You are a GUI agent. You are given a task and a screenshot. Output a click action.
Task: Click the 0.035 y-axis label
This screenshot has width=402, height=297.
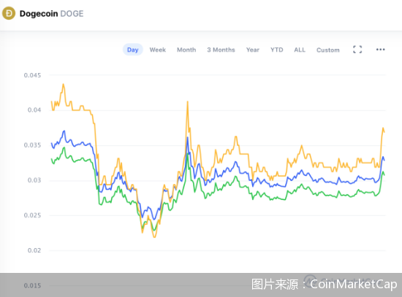pyautogui.click(x=32, y=145)
